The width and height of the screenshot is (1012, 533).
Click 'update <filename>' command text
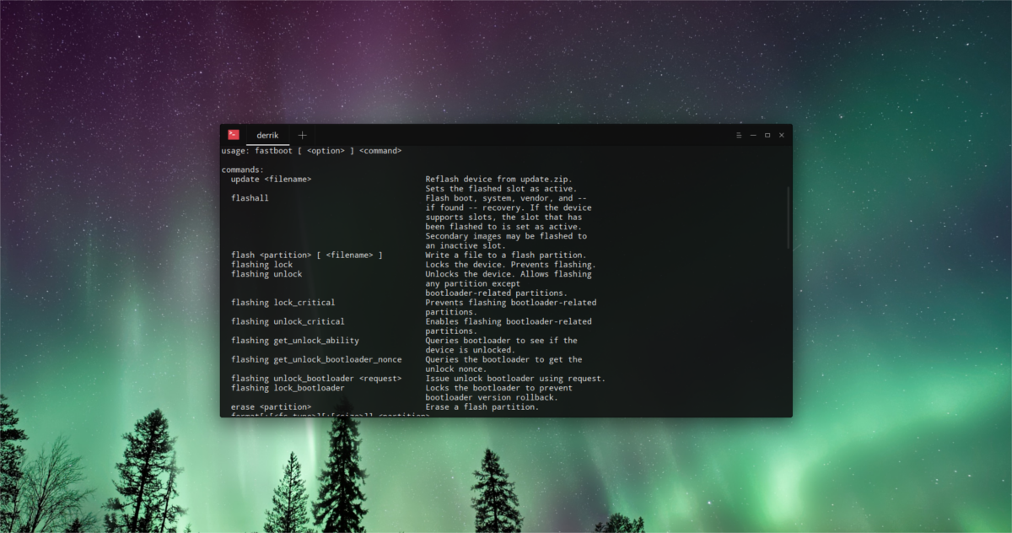pyautogui.click(x=271, y=180)
